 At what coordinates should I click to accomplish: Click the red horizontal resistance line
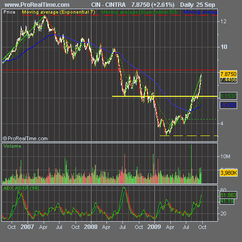[x=110, y=70]
